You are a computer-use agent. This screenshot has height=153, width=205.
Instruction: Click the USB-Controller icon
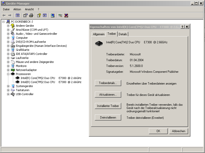[13, 94]
